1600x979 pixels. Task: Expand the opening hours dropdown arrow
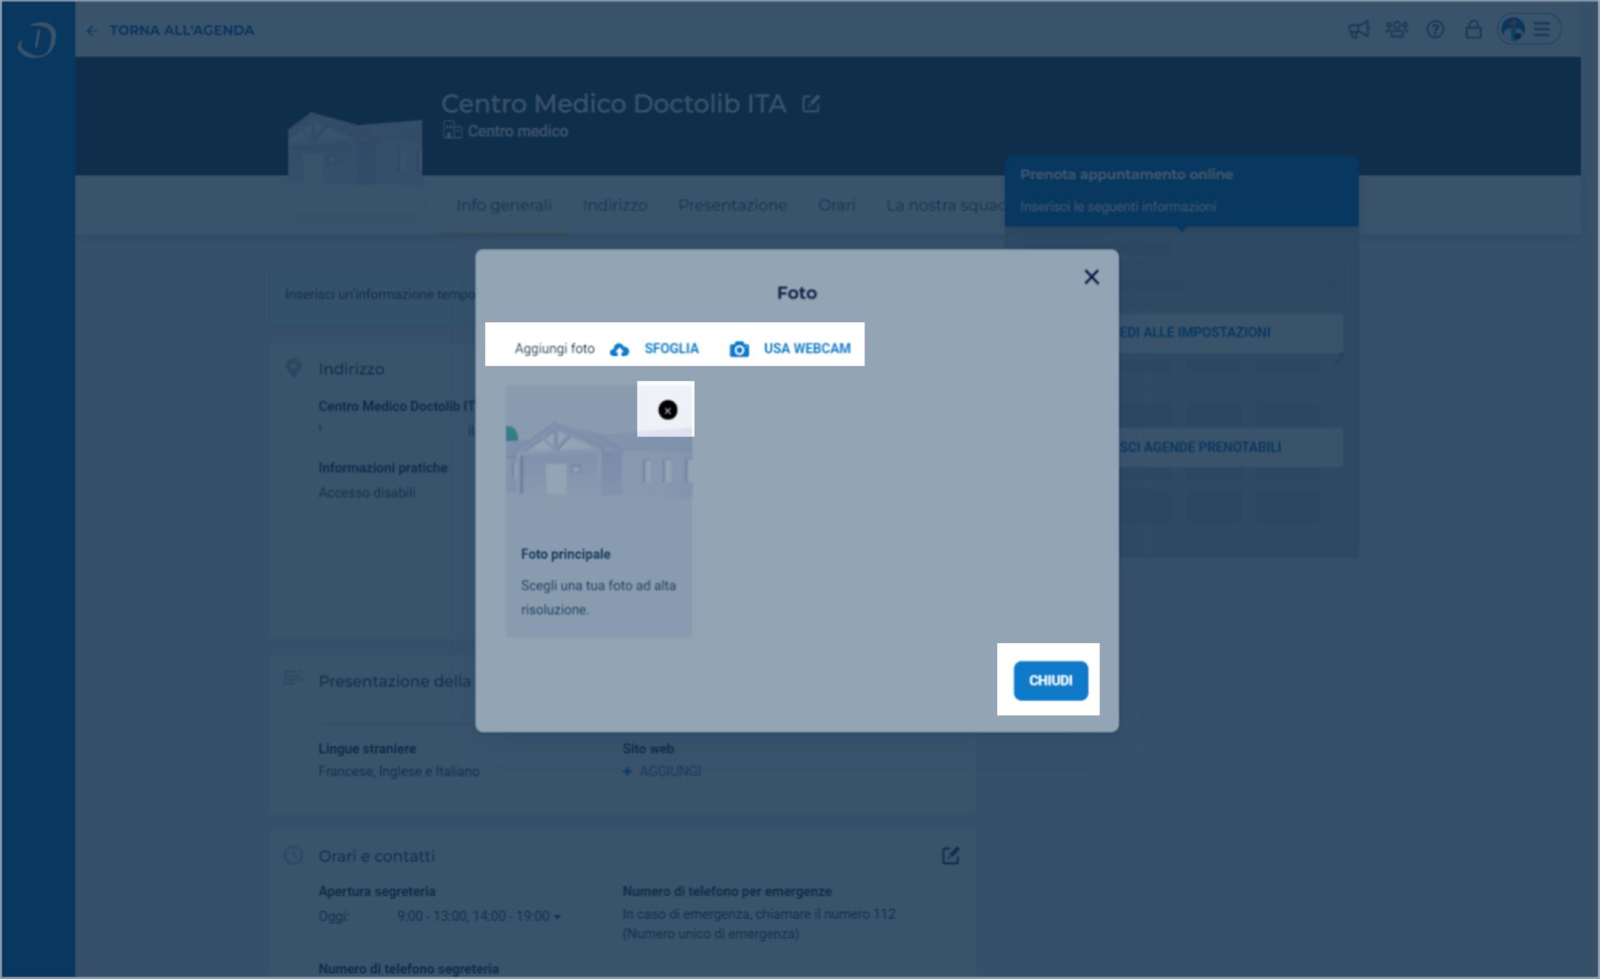pyautogui.click(x=557, y=917)
